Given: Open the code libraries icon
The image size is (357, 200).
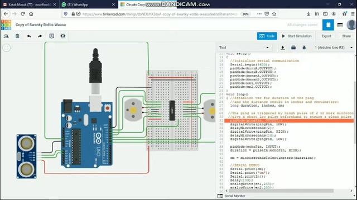Looking at the screenshot, I should (x=293, y=48).
